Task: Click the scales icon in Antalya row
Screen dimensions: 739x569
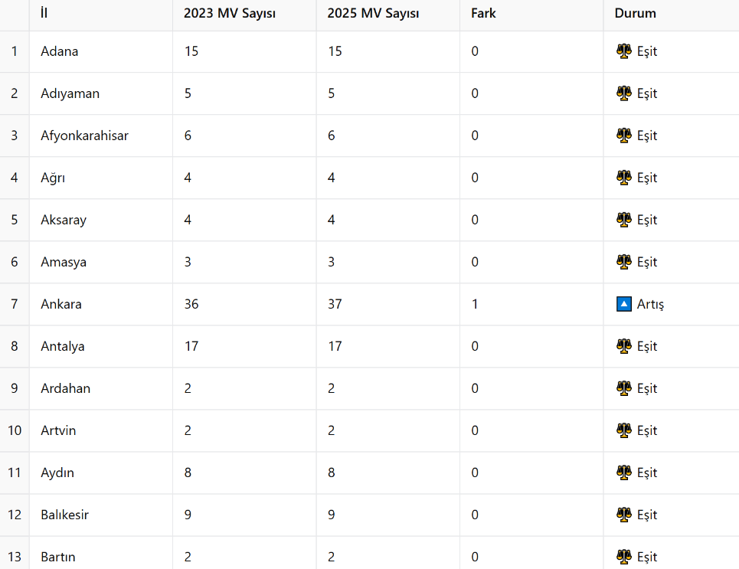Action: pos(623,346)
